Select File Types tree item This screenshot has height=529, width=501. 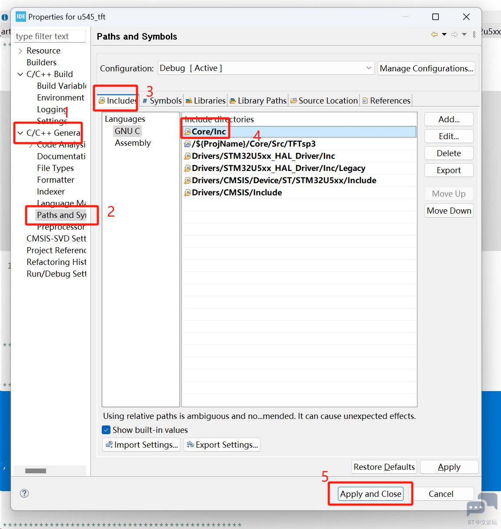click(x=55, y=168)
